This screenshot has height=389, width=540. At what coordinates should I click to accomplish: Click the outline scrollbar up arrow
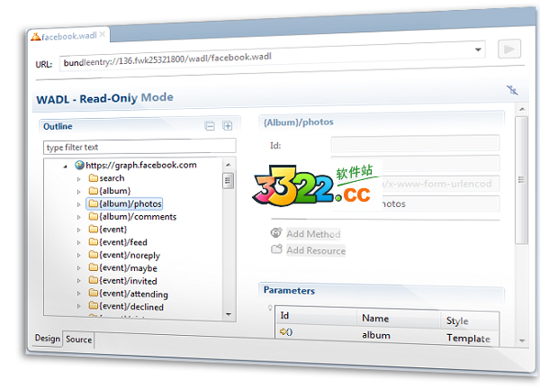(228, 165)
